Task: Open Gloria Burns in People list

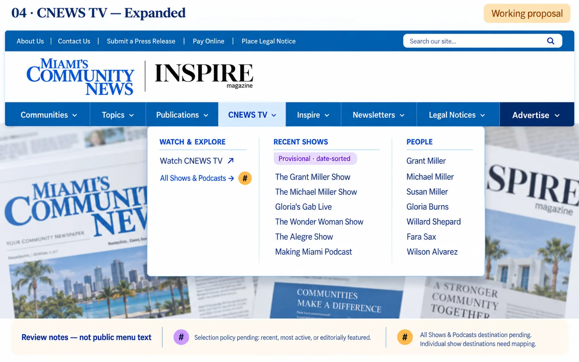Action: click(x=427, y=207)
